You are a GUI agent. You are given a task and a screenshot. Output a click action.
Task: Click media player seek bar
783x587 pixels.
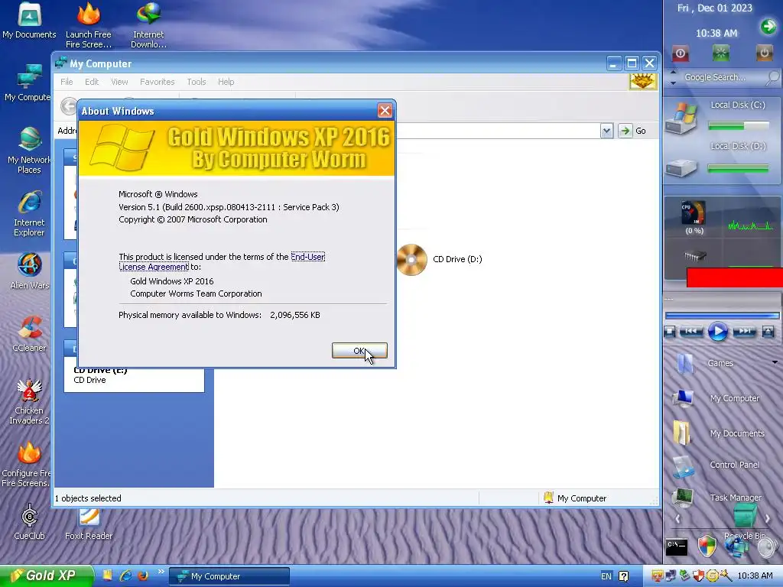point(722,316)
